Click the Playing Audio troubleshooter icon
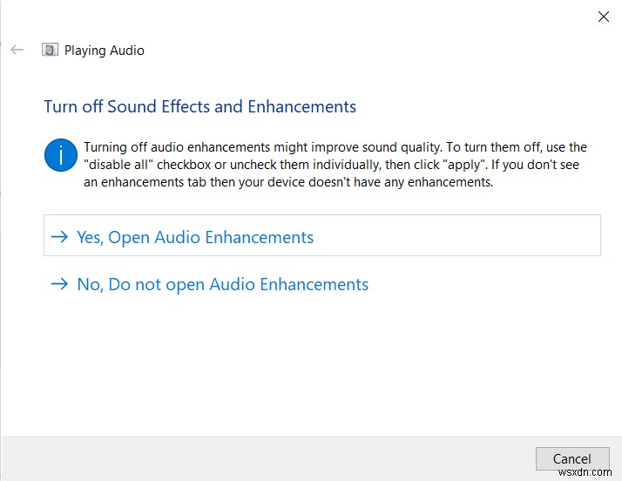Screen dimensions: 622x481 tap(51, 50)
